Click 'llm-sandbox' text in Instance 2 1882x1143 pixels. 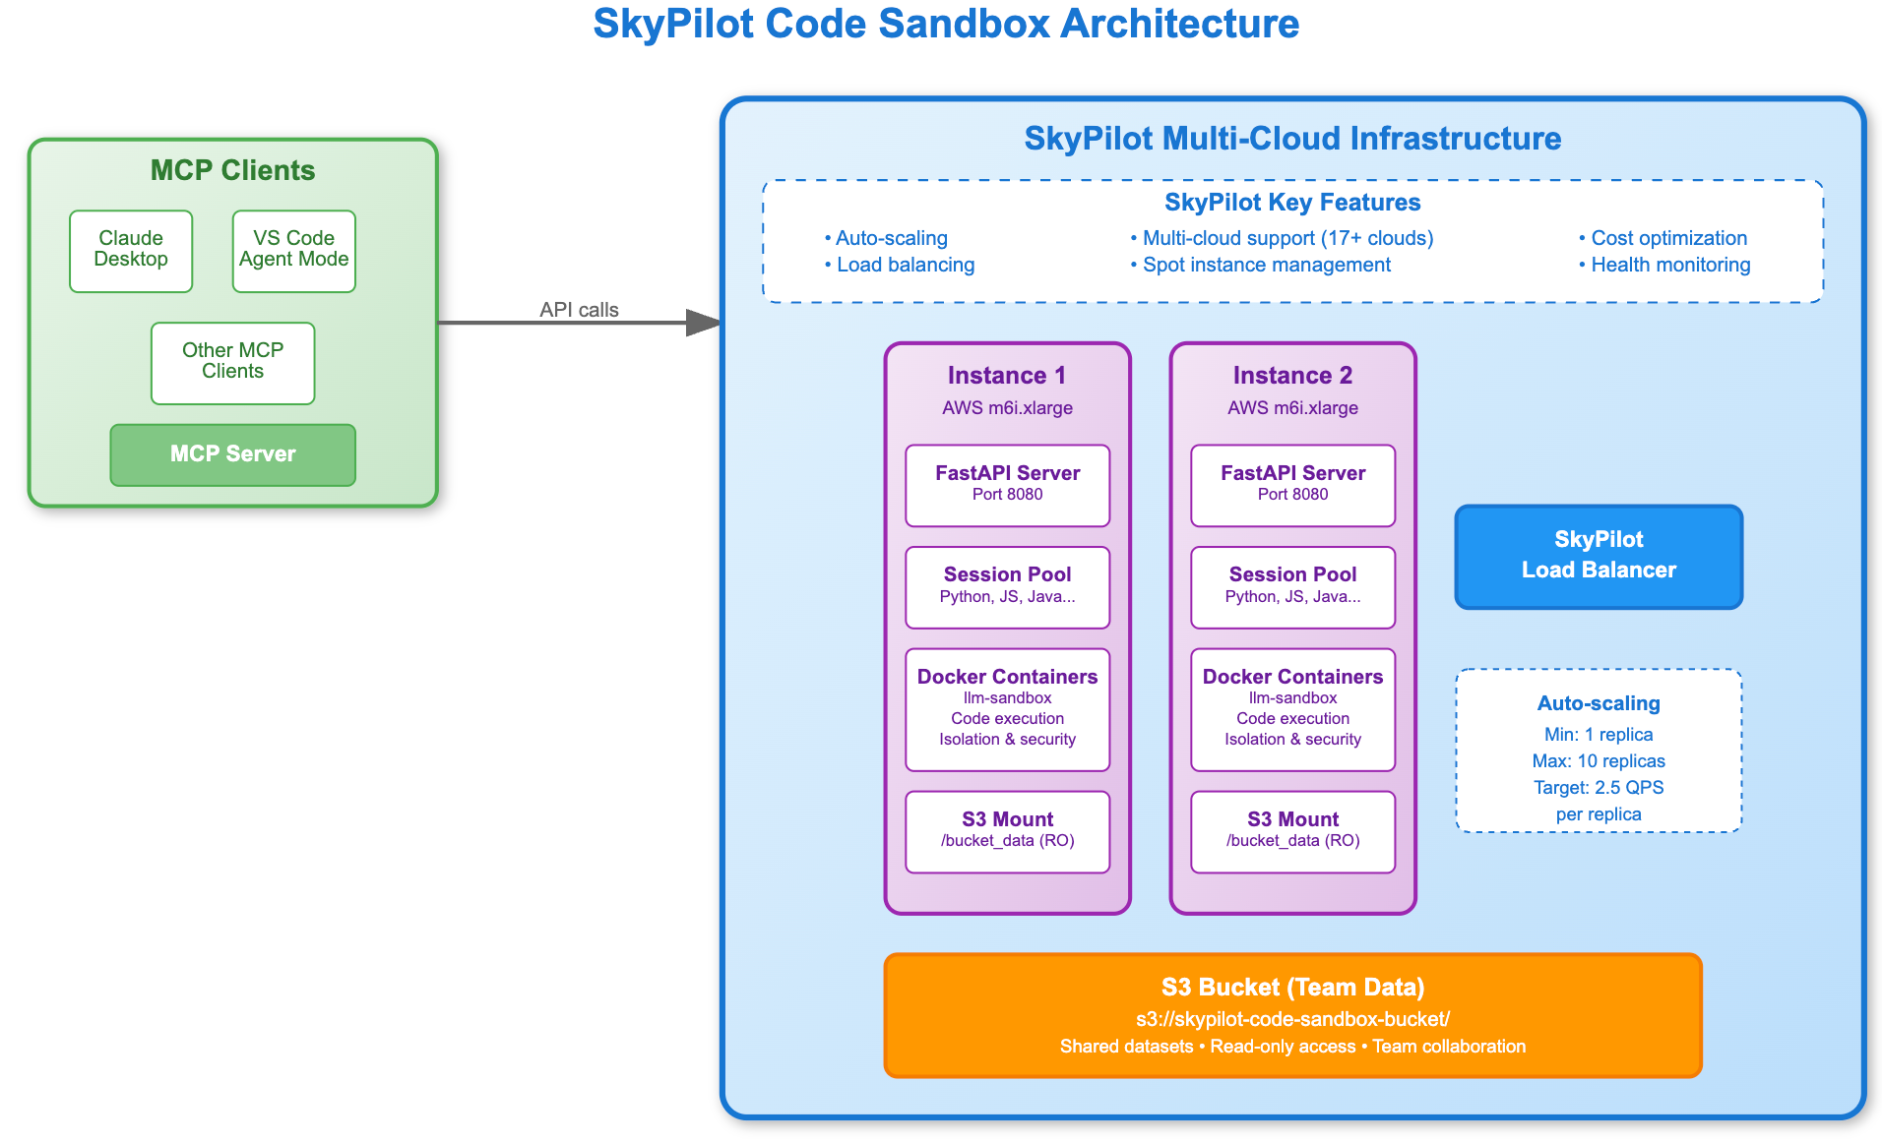[1292, 698]
